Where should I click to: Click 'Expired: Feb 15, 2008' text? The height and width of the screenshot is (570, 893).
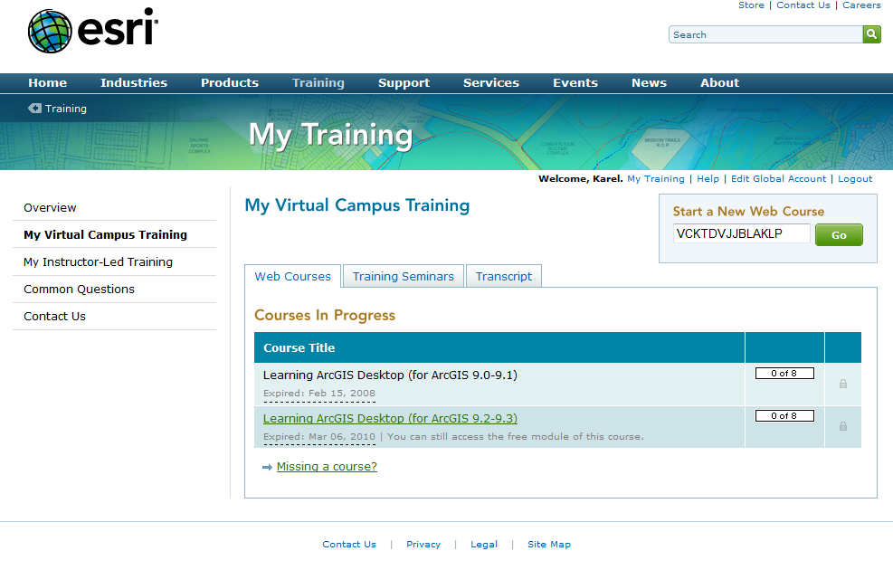(318, 394)
